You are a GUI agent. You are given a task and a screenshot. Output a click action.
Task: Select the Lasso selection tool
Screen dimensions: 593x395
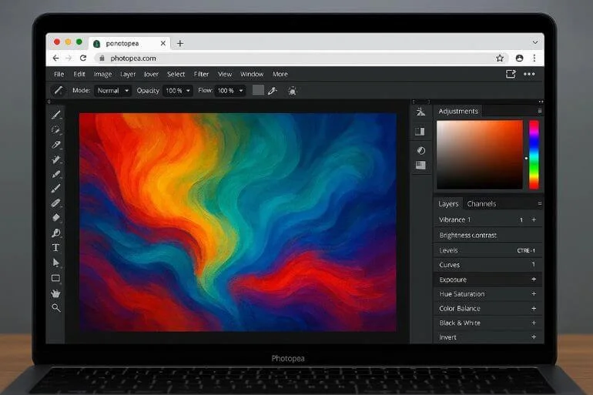point(55,129)
